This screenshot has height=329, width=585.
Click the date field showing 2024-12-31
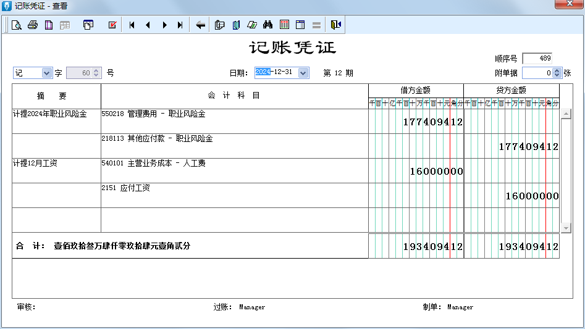click(276, 73)
